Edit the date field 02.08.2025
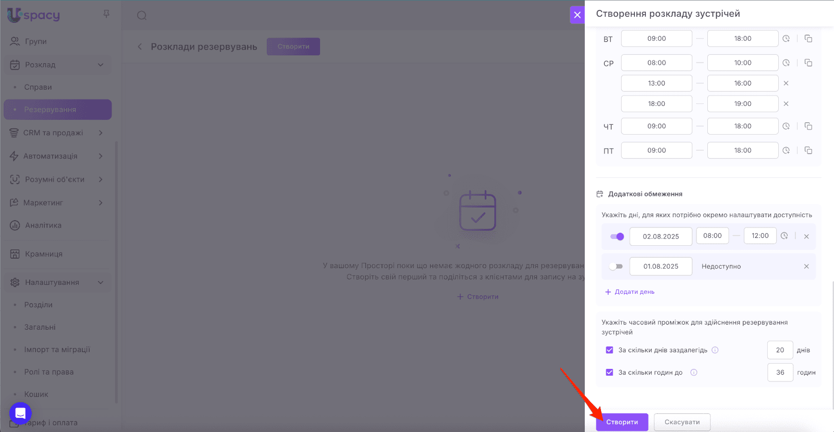Image resolution: width=834 pixels, height=432 pixels. 661,236
